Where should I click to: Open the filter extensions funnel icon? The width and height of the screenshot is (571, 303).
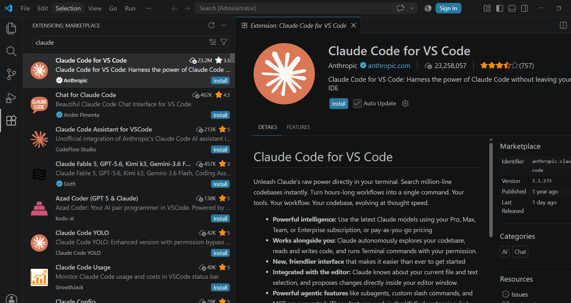(x=224, y=42)
